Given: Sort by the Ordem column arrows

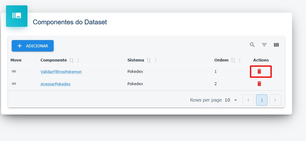Looking at the screenshot, I should (233, 60).
